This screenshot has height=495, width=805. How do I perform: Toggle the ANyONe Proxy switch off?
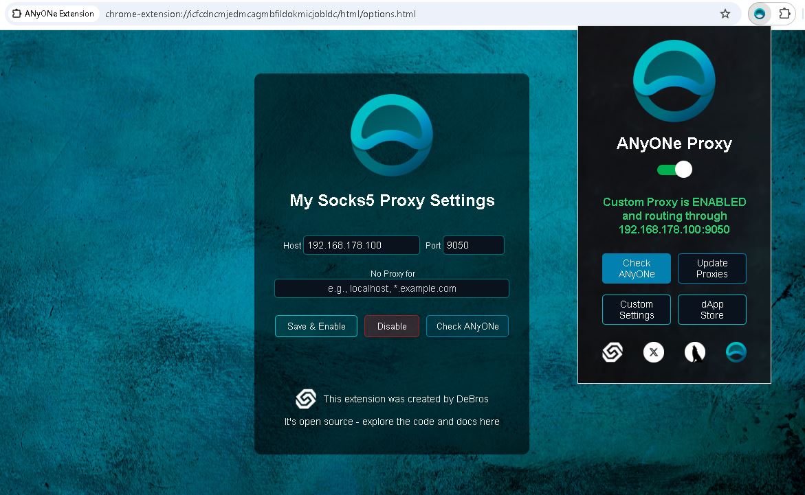[x=674, y=170]
